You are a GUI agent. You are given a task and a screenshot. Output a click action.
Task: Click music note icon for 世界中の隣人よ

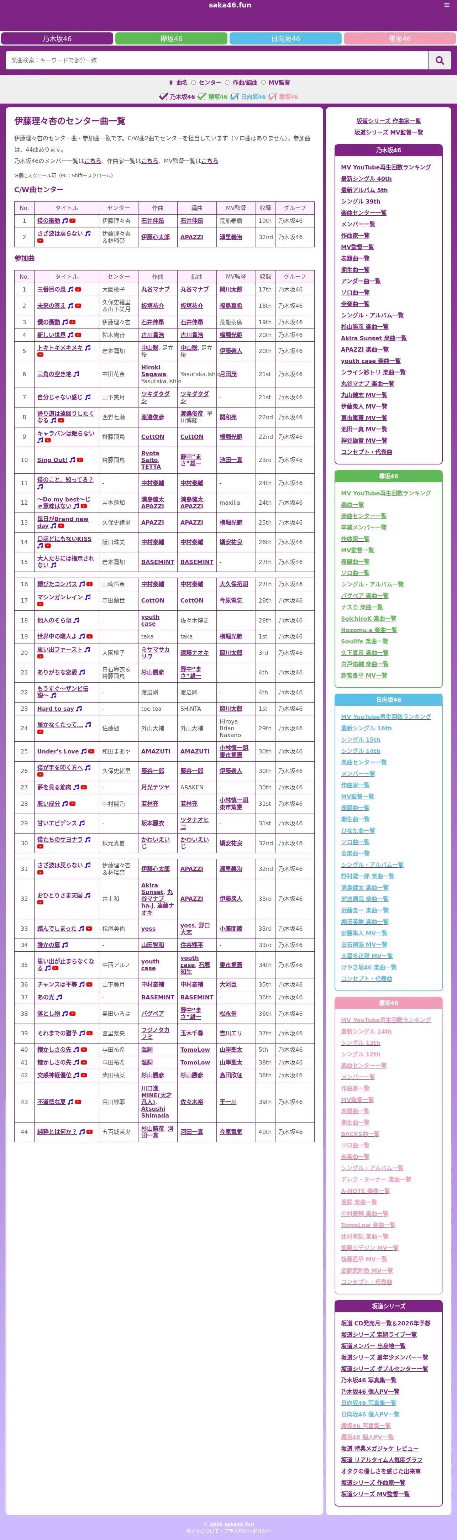[82, 637]
